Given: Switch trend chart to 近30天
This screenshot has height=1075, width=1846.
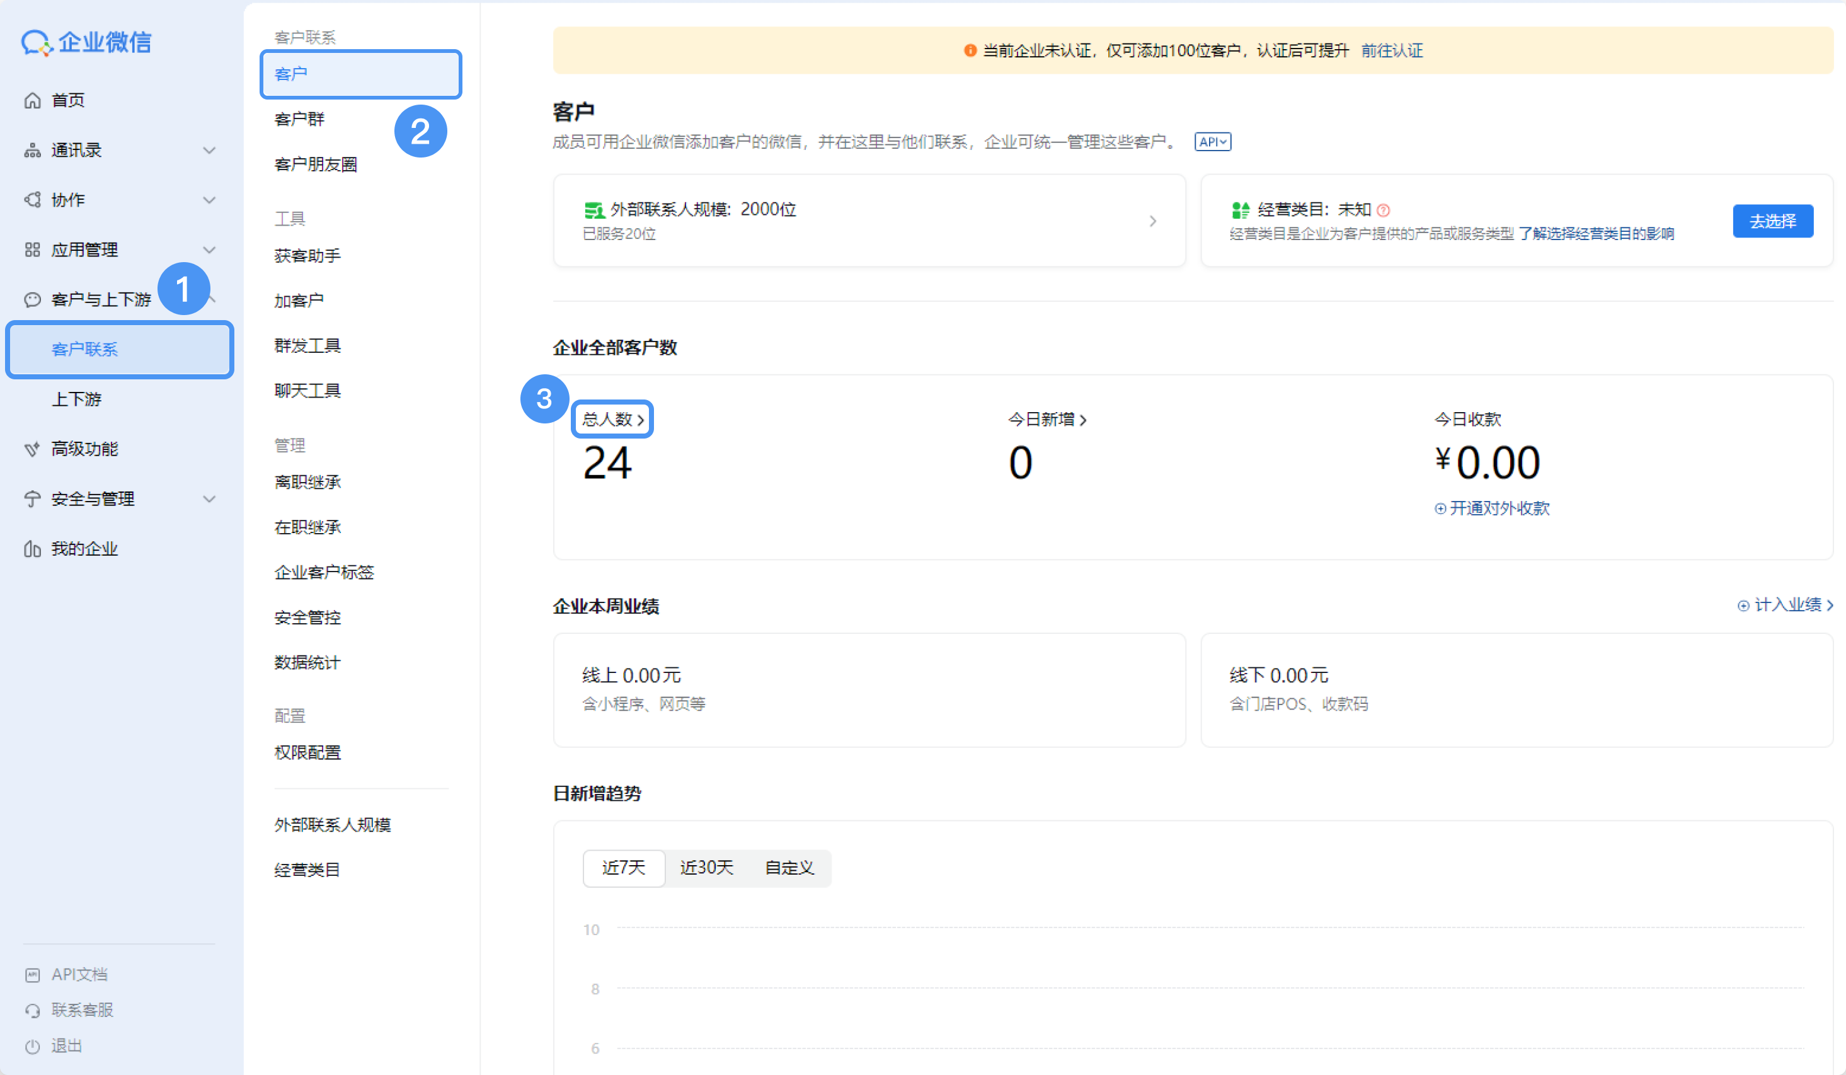Looking at the screenshot, I should point(707,868).
